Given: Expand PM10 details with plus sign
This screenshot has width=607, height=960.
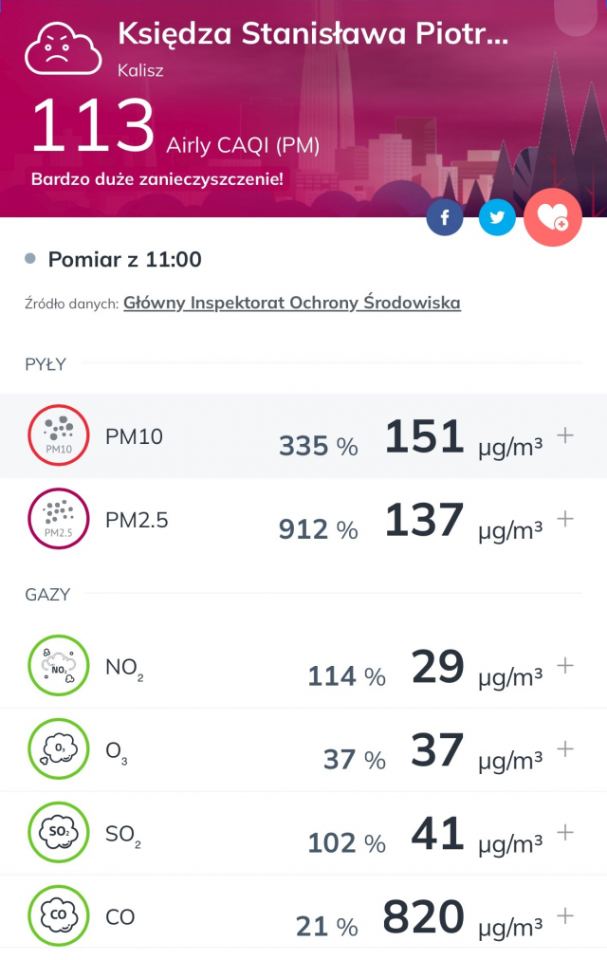Looking at the screenshot, I should click(565, 435).
